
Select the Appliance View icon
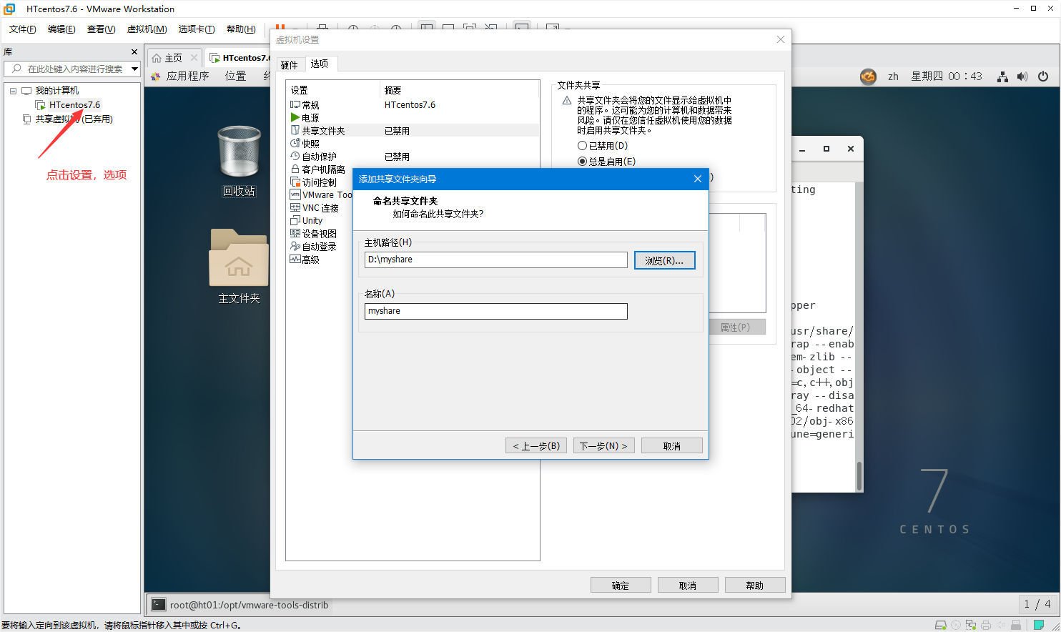pos(295,233)
